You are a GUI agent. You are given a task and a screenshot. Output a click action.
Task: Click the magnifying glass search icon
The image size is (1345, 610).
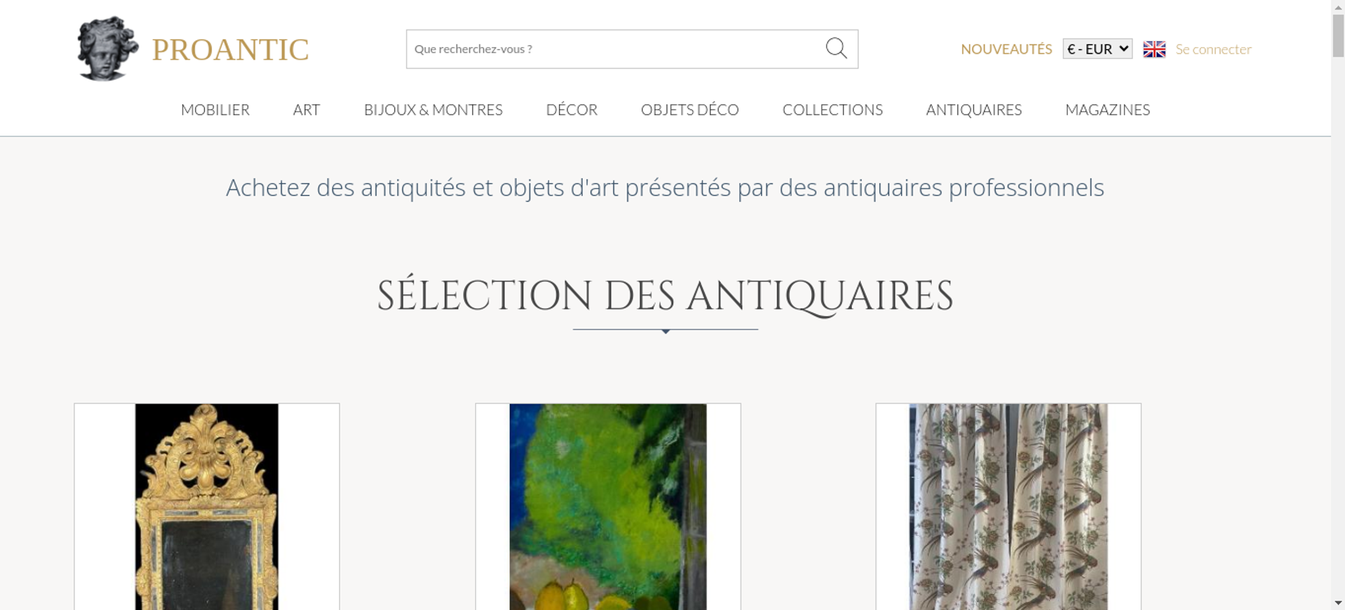[836, 48]
